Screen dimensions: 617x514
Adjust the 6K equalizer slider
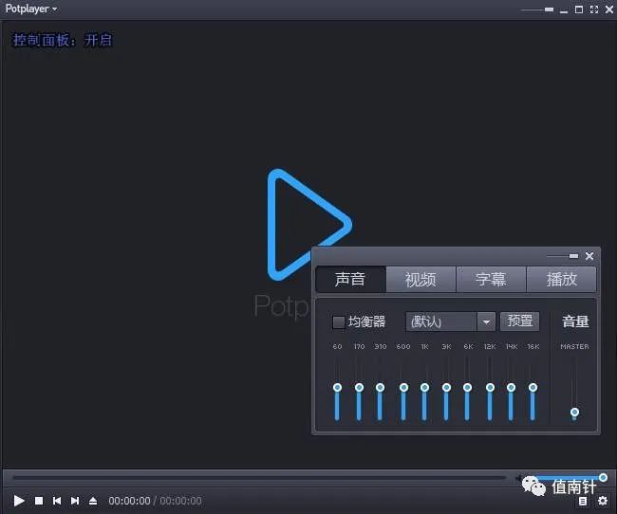pyautogui.click(x=467, y=388)
